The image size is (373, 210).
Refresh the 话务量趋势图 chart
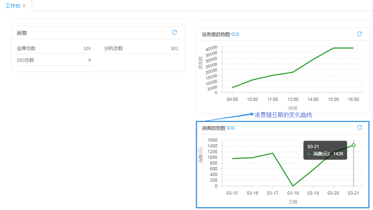(x=359, y=34)
